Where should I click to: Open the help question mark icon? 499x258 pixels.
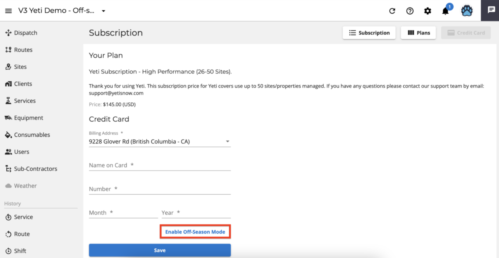click(410, 11)
